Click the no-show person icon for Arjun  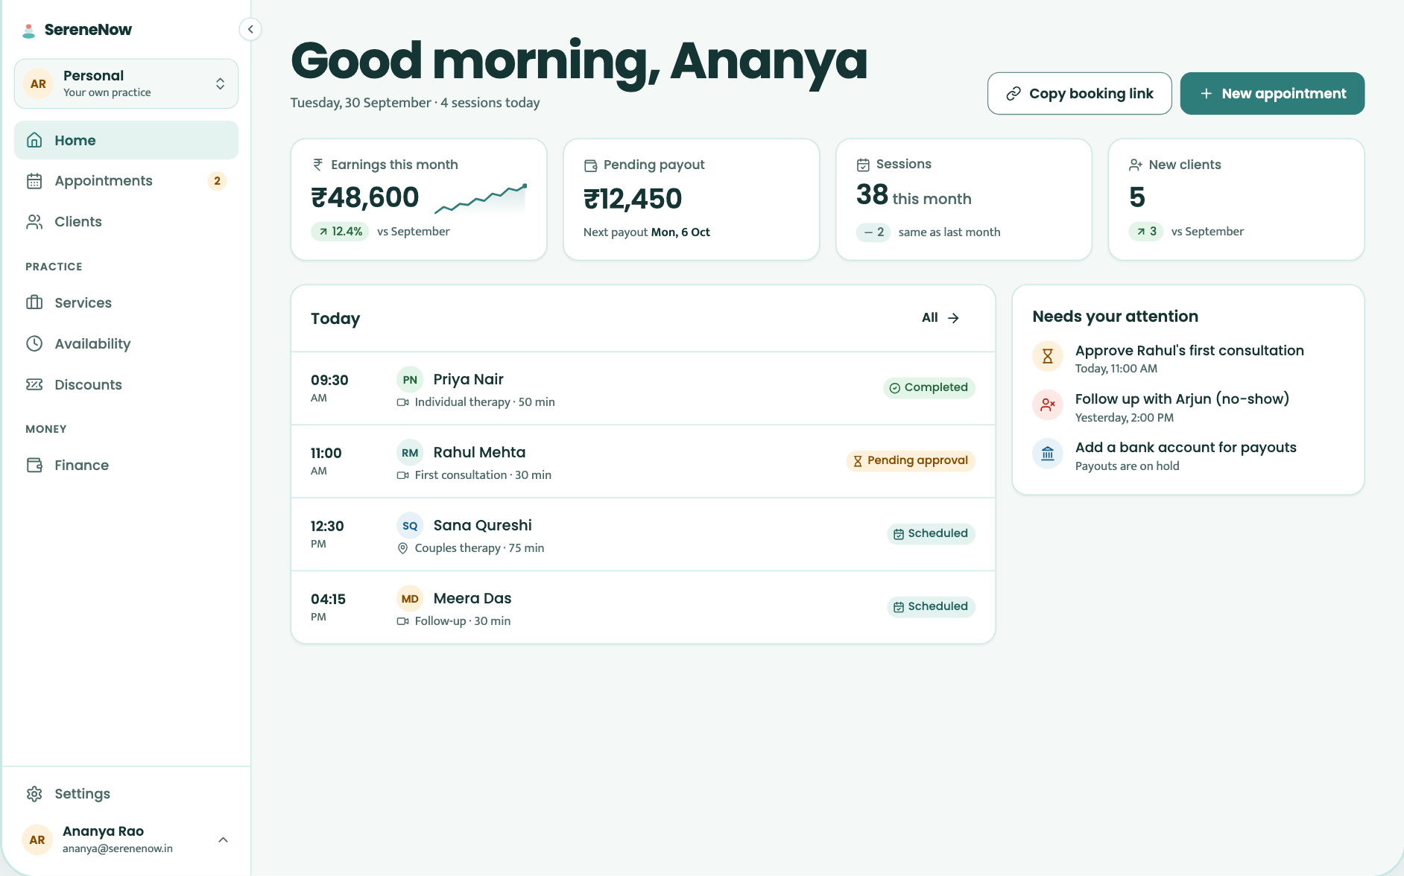point(1047,404)
